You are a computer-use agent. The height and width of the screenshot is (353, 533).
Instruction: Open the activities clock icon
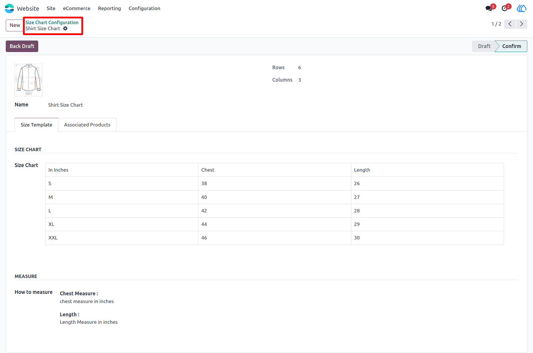(504, 8)
